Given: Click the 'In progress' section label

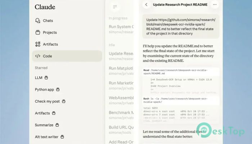Looking at the screenshot, I should point(118,18).
